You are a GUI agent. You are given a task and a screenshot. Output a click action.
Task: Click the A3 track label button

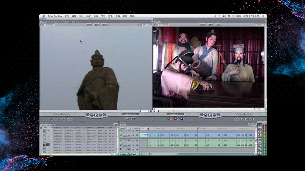click(129, 150)
